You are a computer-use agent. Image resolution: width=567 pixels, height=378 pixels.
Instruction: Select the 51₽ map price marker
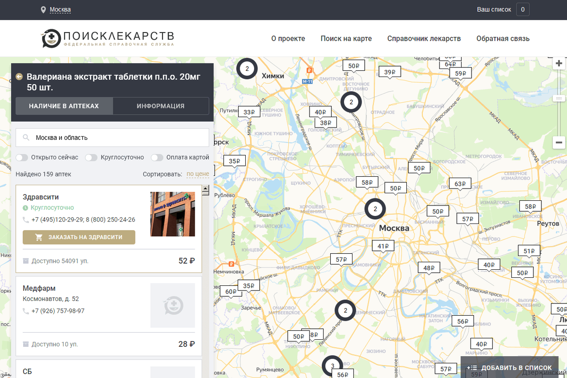(x=529, y=251)
